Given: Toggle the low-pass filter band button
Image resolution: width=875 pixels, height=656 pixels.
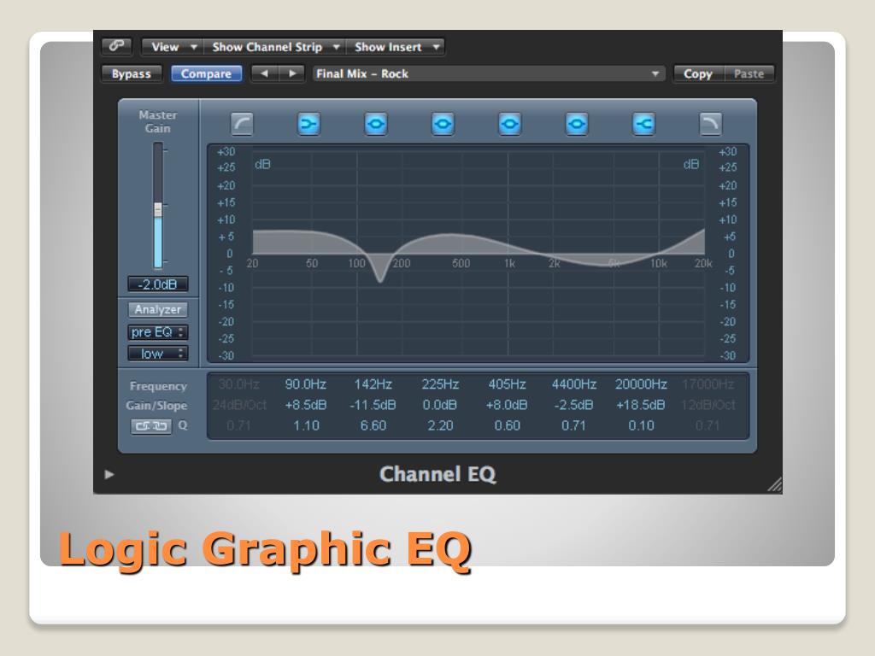Looking at the screenshot, I should 710,124.
